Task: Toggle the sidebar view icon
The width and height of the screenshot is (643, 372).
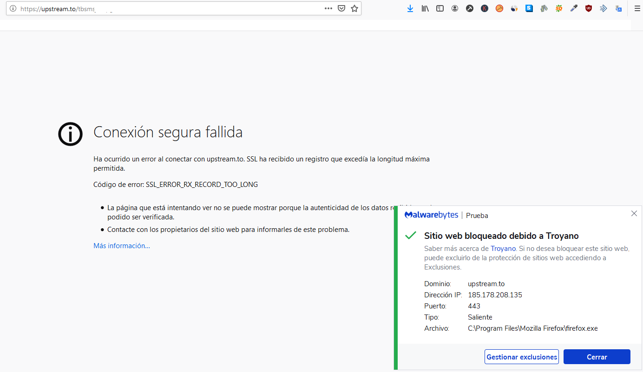Action: (440, 8)
